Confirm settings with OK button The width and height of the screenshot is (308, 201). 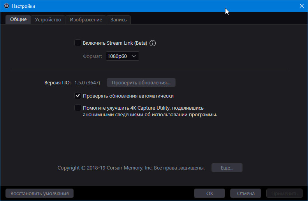[209, 193]
